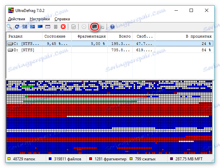The height and width of the screenshot is (168, 220).
Task: Click the red swatch beside 1281 фрагментир
Action: 91,159
